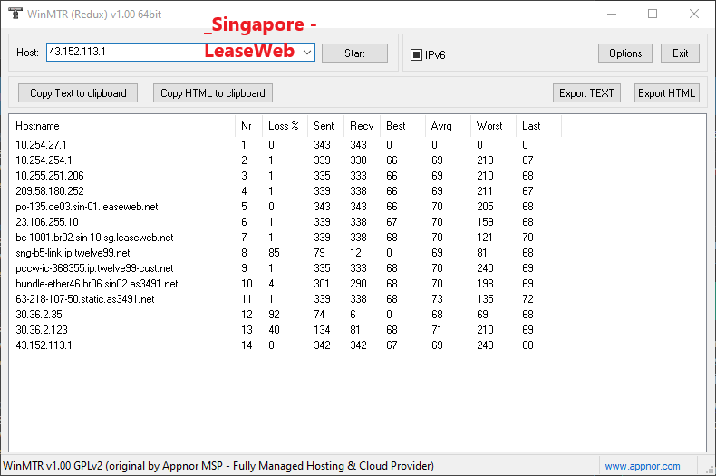The height and width of the screenshot is (476, 716).
Task: Open the Options dialog
Action: click(625, 53)
